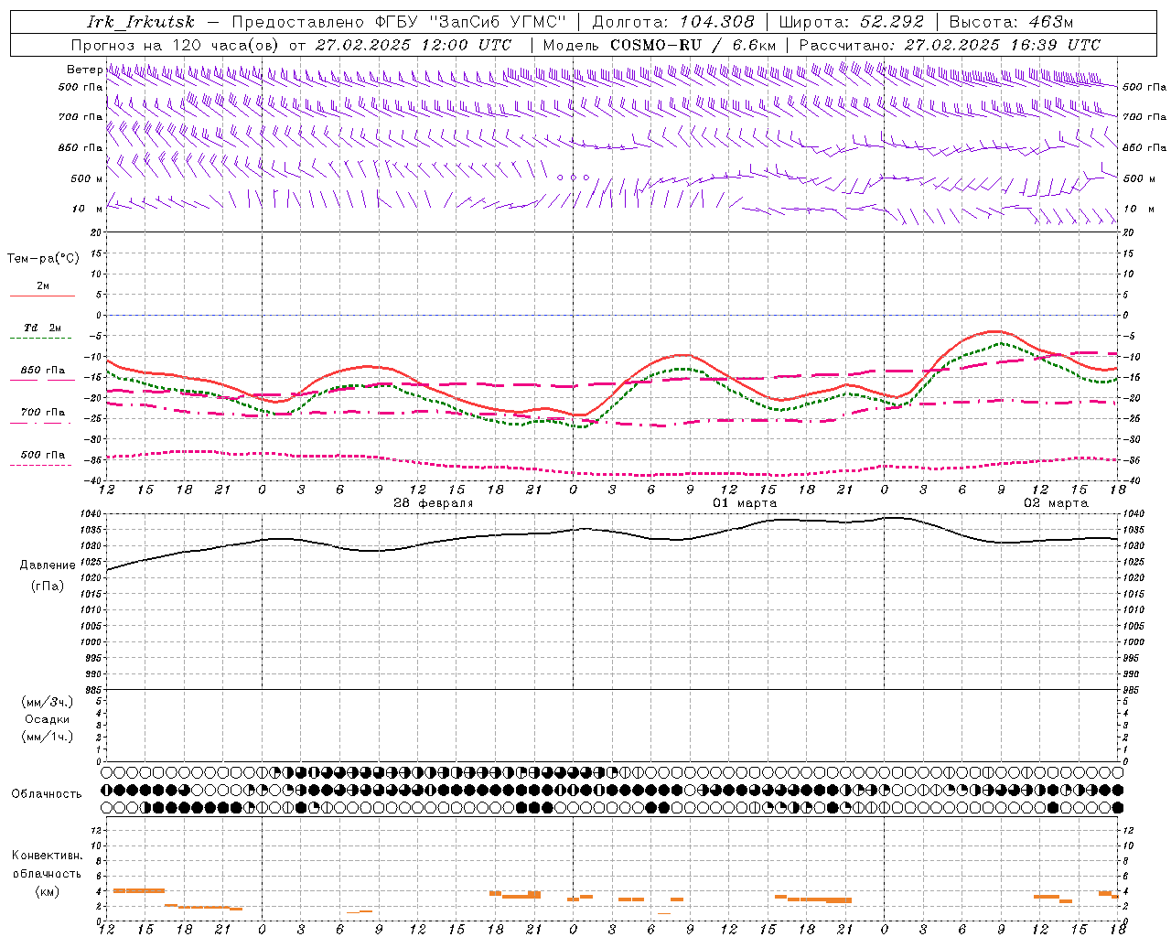Click the model name COSMO-RU
Image resolution: width=1171 pixels, height=937 pixels.
point(655,45)
